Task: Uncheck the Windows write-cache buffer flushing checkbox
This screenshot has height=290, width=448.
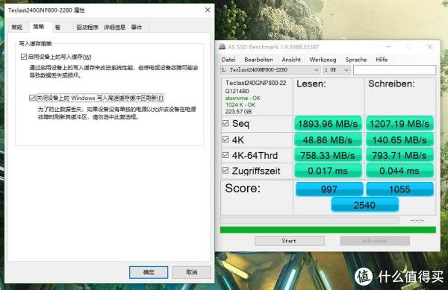Action: [32, 98]
